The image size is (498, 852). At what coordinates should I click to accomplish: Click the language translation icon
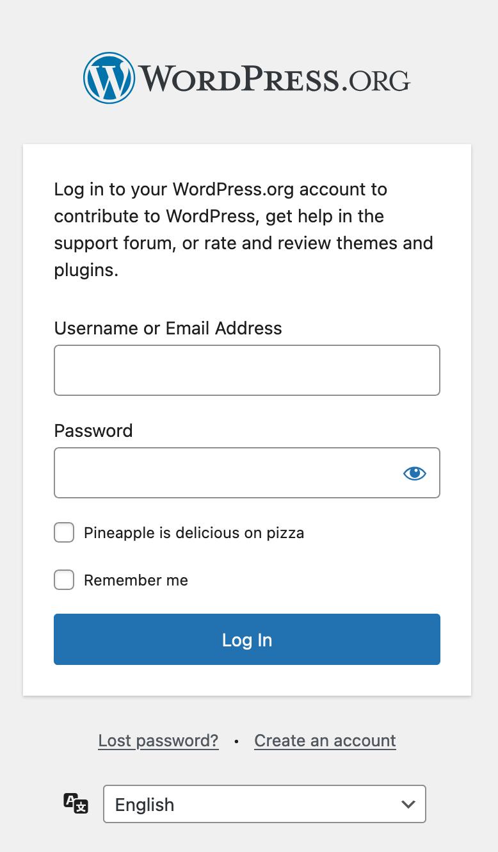pos(76,803)
